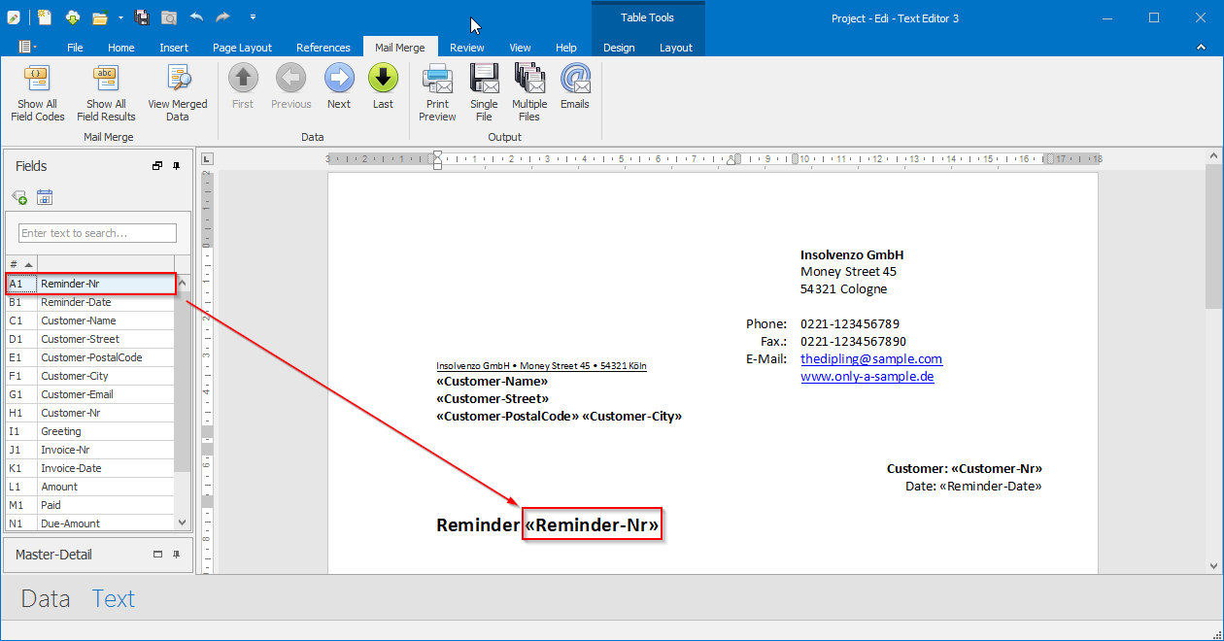
Task: Click the redo arrow in the title bar
Action: point(223,17)
